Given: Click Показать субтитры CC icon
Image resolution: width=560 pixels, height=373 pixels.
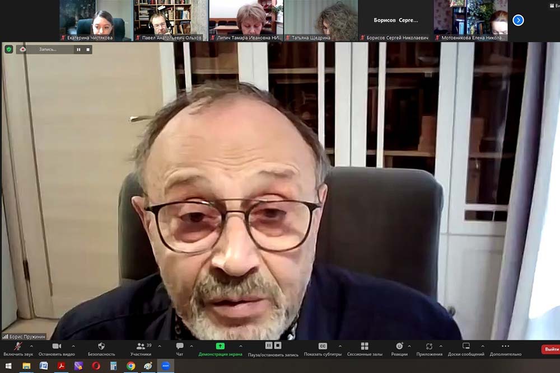Looking at the screenshot, I should click(323, 347).
